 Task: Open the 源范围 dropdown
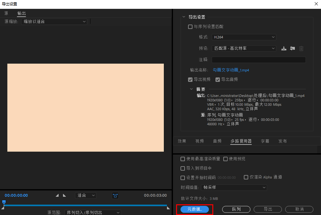coord(93,212)
